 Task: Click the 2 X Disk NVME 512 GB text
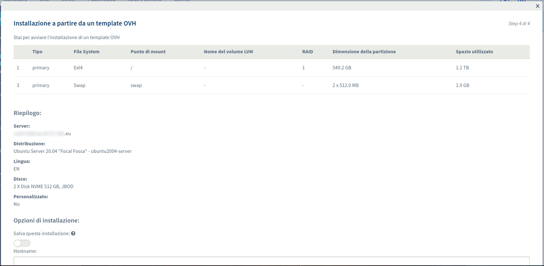tap(44, 187)
